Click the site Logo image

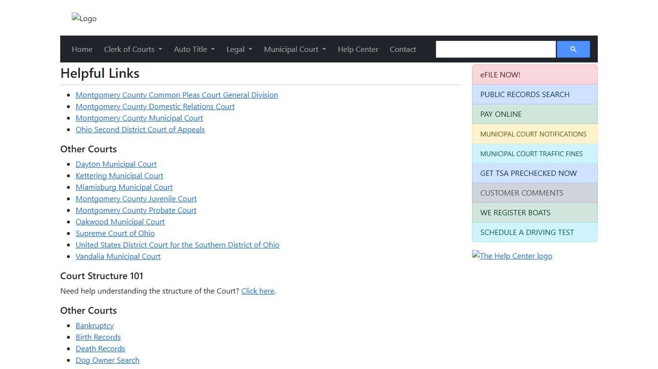click(84, 18)
